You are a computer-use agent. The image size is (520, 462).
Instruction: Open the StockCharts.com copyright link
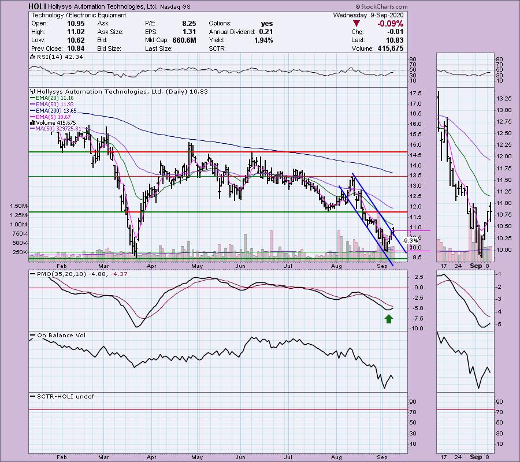pos(381,6)
